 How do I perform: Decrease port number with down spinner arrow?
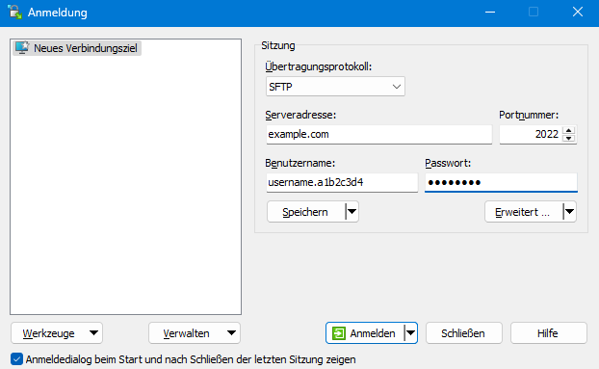pos(569,139)
